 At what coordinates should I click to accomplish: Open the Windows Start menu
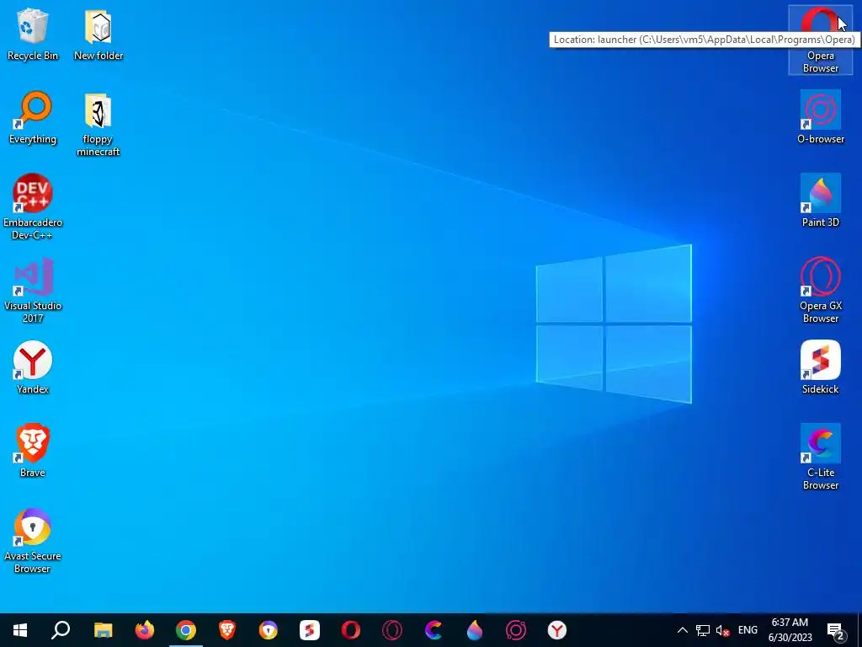(20, 630)
